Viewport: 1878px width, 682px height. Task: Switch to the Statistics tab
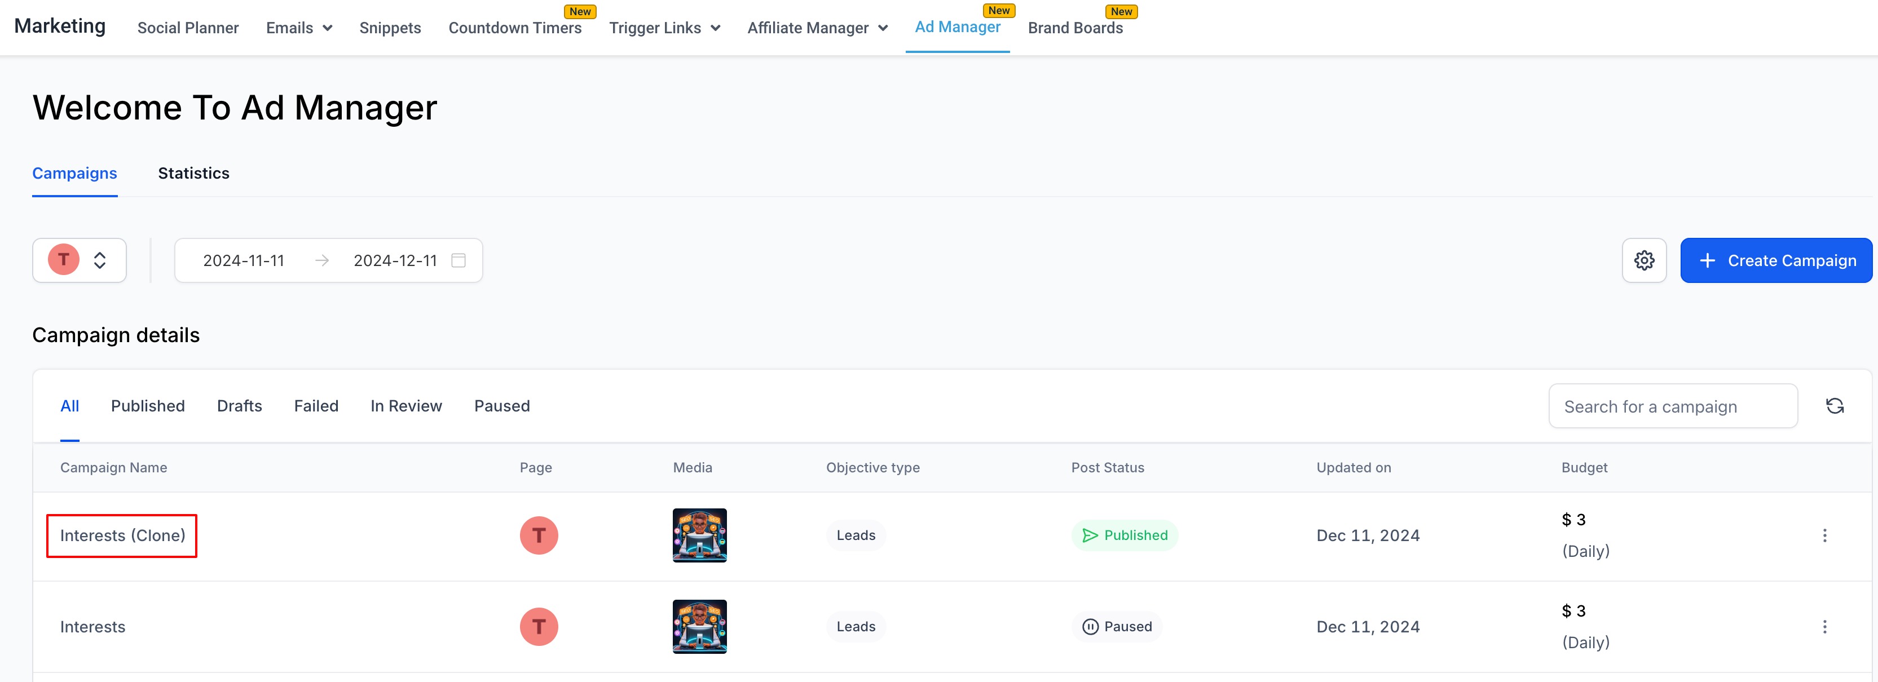click(193, 174)
